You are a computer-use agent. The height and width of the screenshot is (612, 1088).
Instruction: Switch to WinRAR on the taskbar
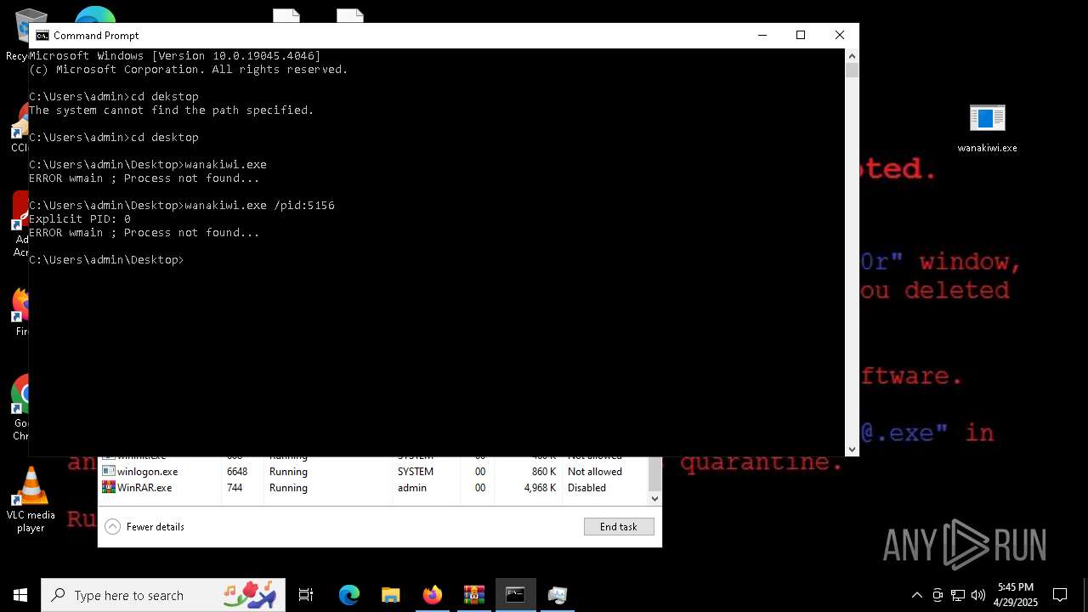(474, 595)
